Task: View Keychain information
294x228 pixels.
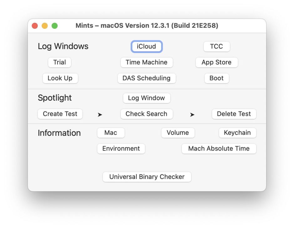Action: (x=237, y=133)
